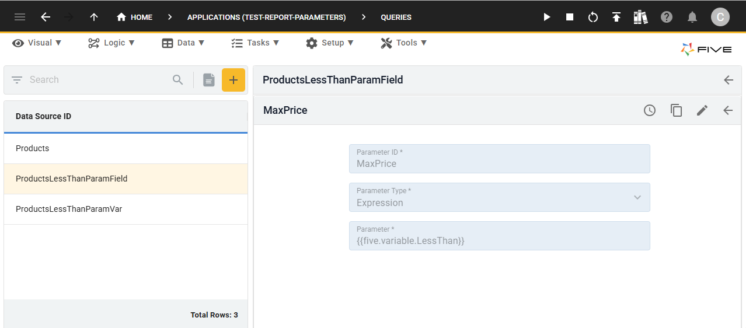The height and width of the screenshot is (328, 746).
Task: Open the Visual menu
Action: pos(37,43)
